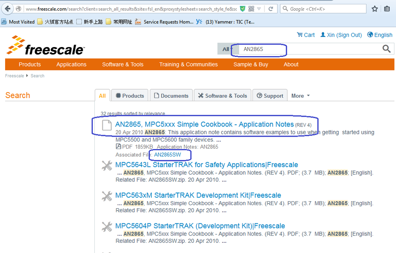Click tools icon beside MPC563xM StarterTRAK
Image resolution: width=396 pixels, height=253 pixels.
[107, 196]
